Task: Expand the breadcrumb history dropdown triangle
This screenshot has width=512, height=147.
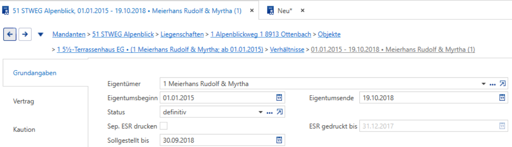Action: [x=40, y=35]
